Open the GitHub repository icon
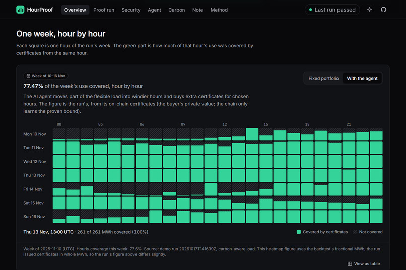This screenshot has width=406, height=270. coord(383,10)
